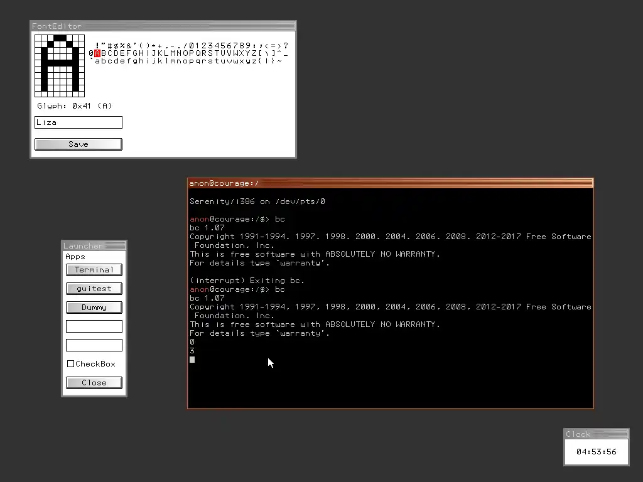Click the Clock window time display

597,452
